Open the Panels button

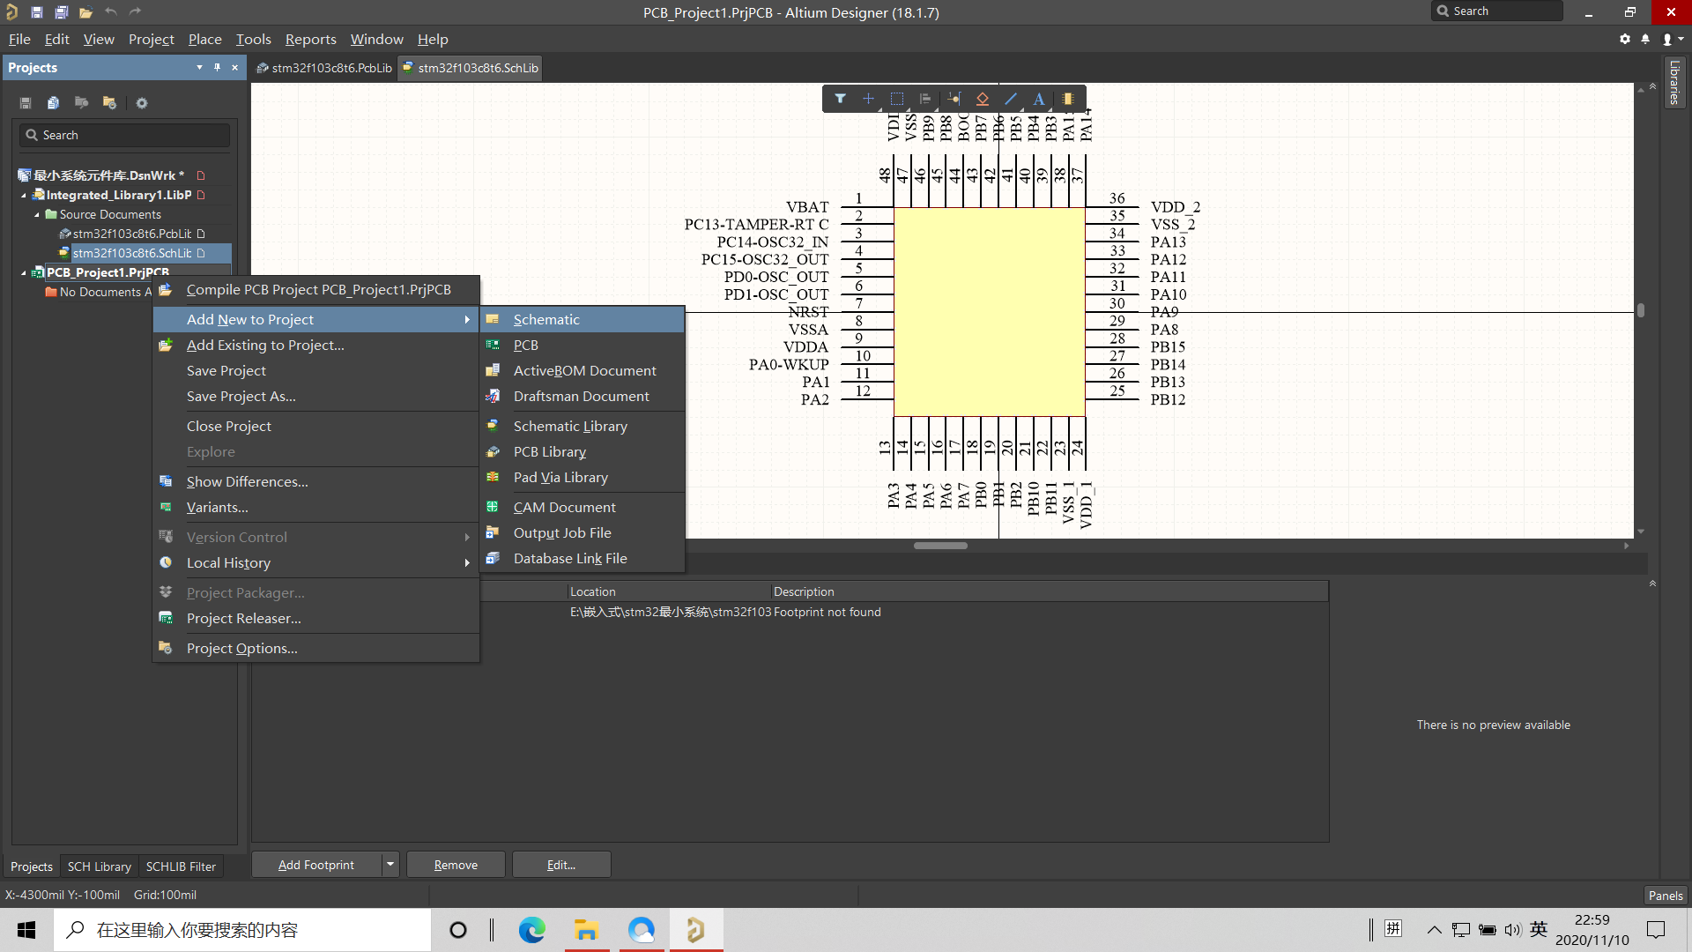click(x=1666, y=895)
